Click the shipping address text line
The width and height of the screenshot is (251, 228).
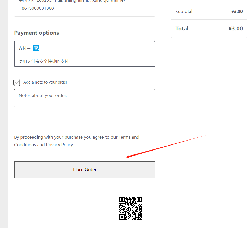(72, 1)
